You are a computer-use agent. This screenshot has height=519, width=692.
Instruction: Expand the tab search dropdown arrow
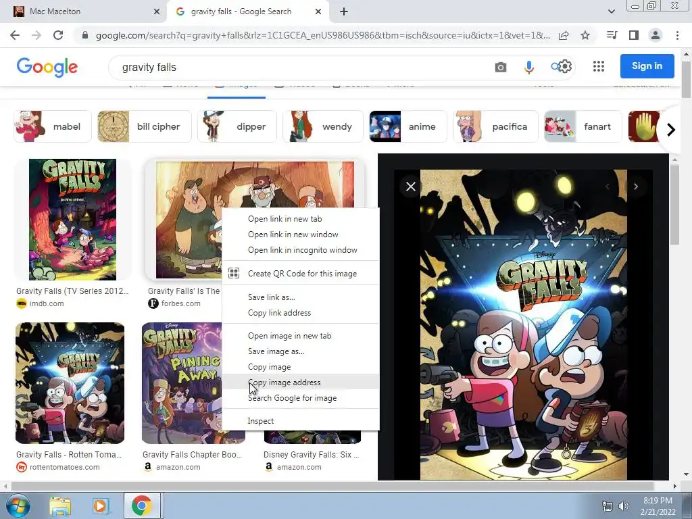[x=611, y=12]
